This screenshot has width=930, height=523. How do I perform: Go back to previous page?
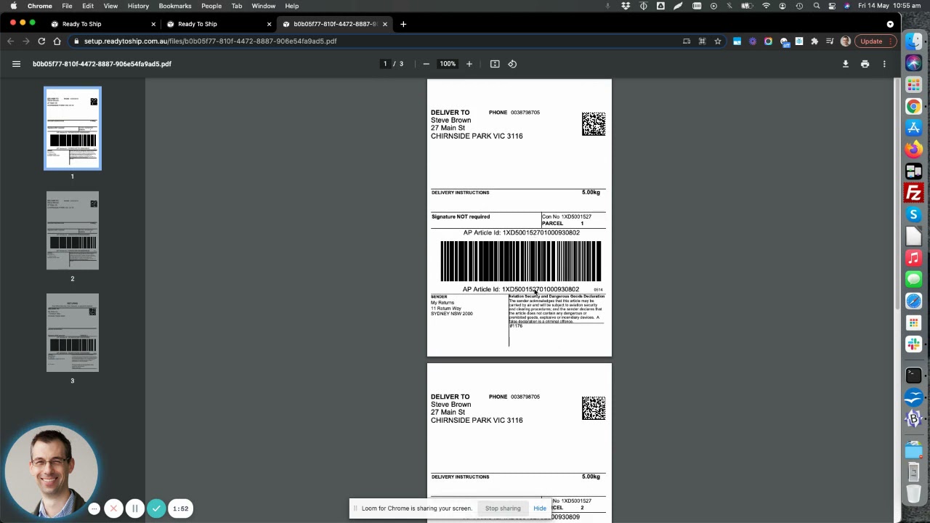(x=10, y=41)
